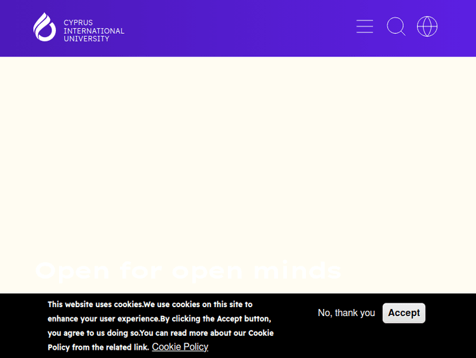Click the "This website uses cookies" sentence
The width and height of the screenshot is (476, 358).
pyautogui.click(x=95, y=305)
